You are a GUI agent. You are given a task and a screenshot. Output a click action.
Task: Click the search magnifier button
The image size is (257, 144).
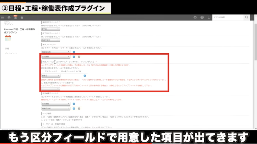pos(247,17)
